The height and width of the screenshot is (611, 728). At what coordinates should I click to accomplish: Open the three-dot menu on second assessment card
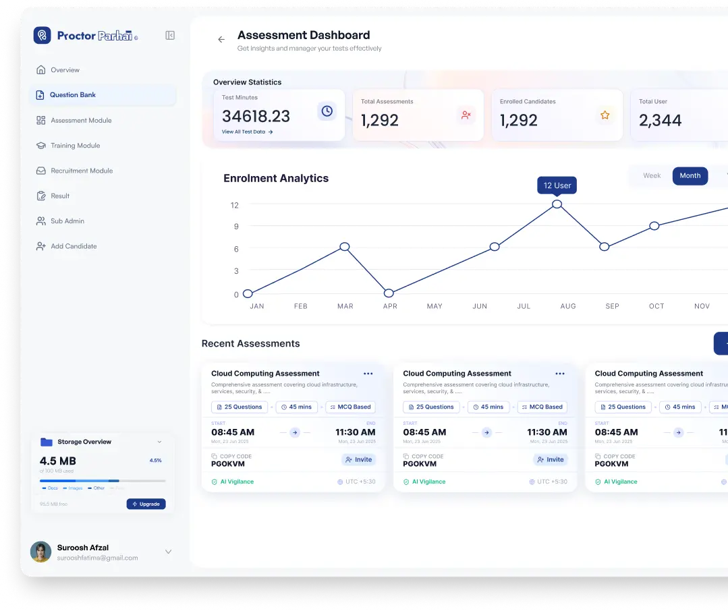(560, 374)
